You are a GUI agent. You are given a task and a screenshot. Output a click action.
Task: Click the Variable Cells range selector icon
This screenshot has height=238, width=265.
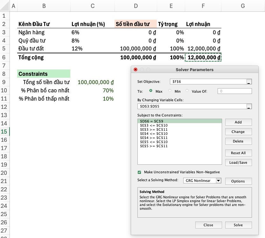point(249,107)
